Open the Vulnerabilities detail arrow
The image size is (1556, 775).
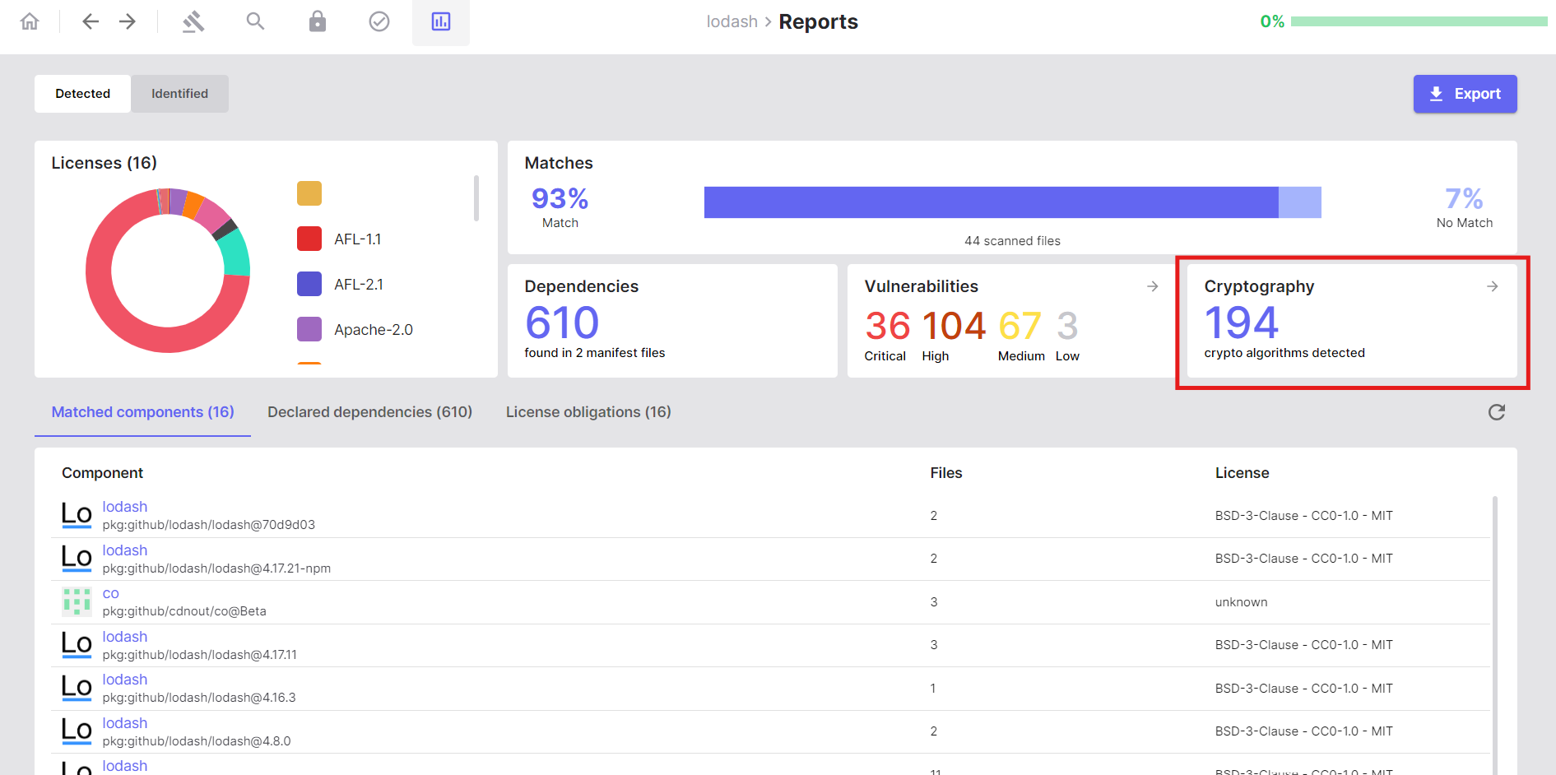tap(1151, 286)
